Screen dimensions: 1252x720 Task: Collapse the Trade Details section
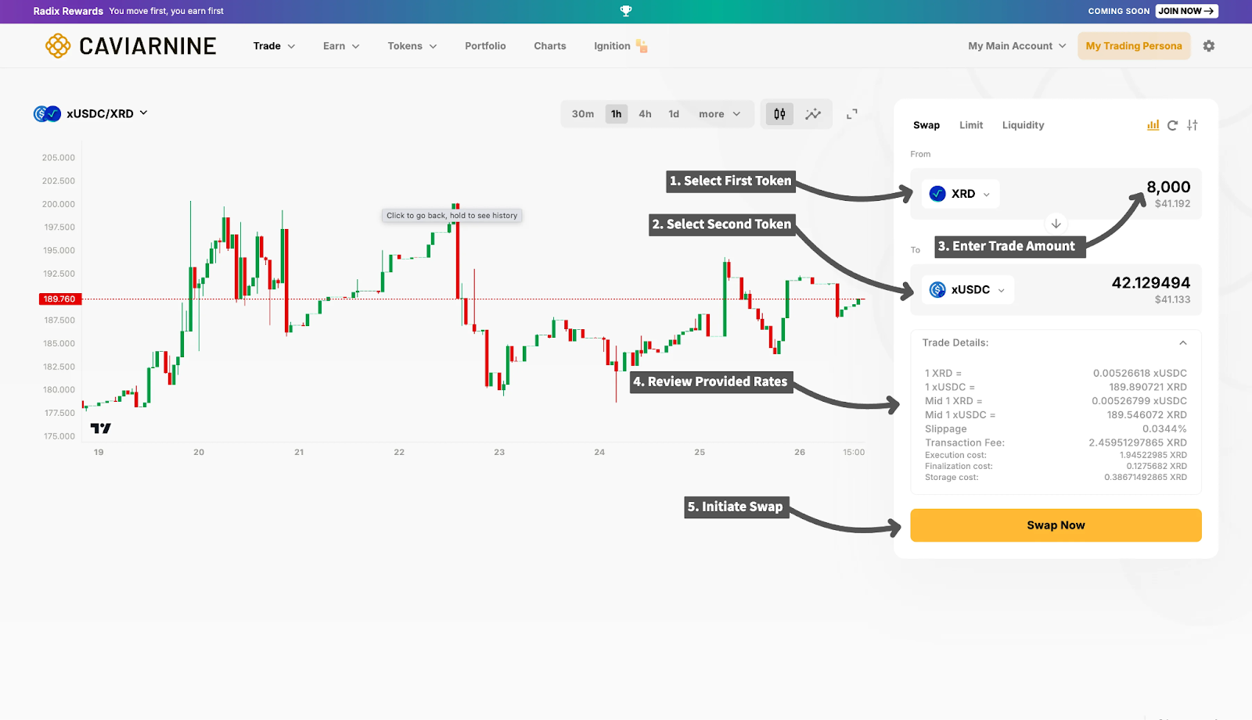click(1183, 343)
